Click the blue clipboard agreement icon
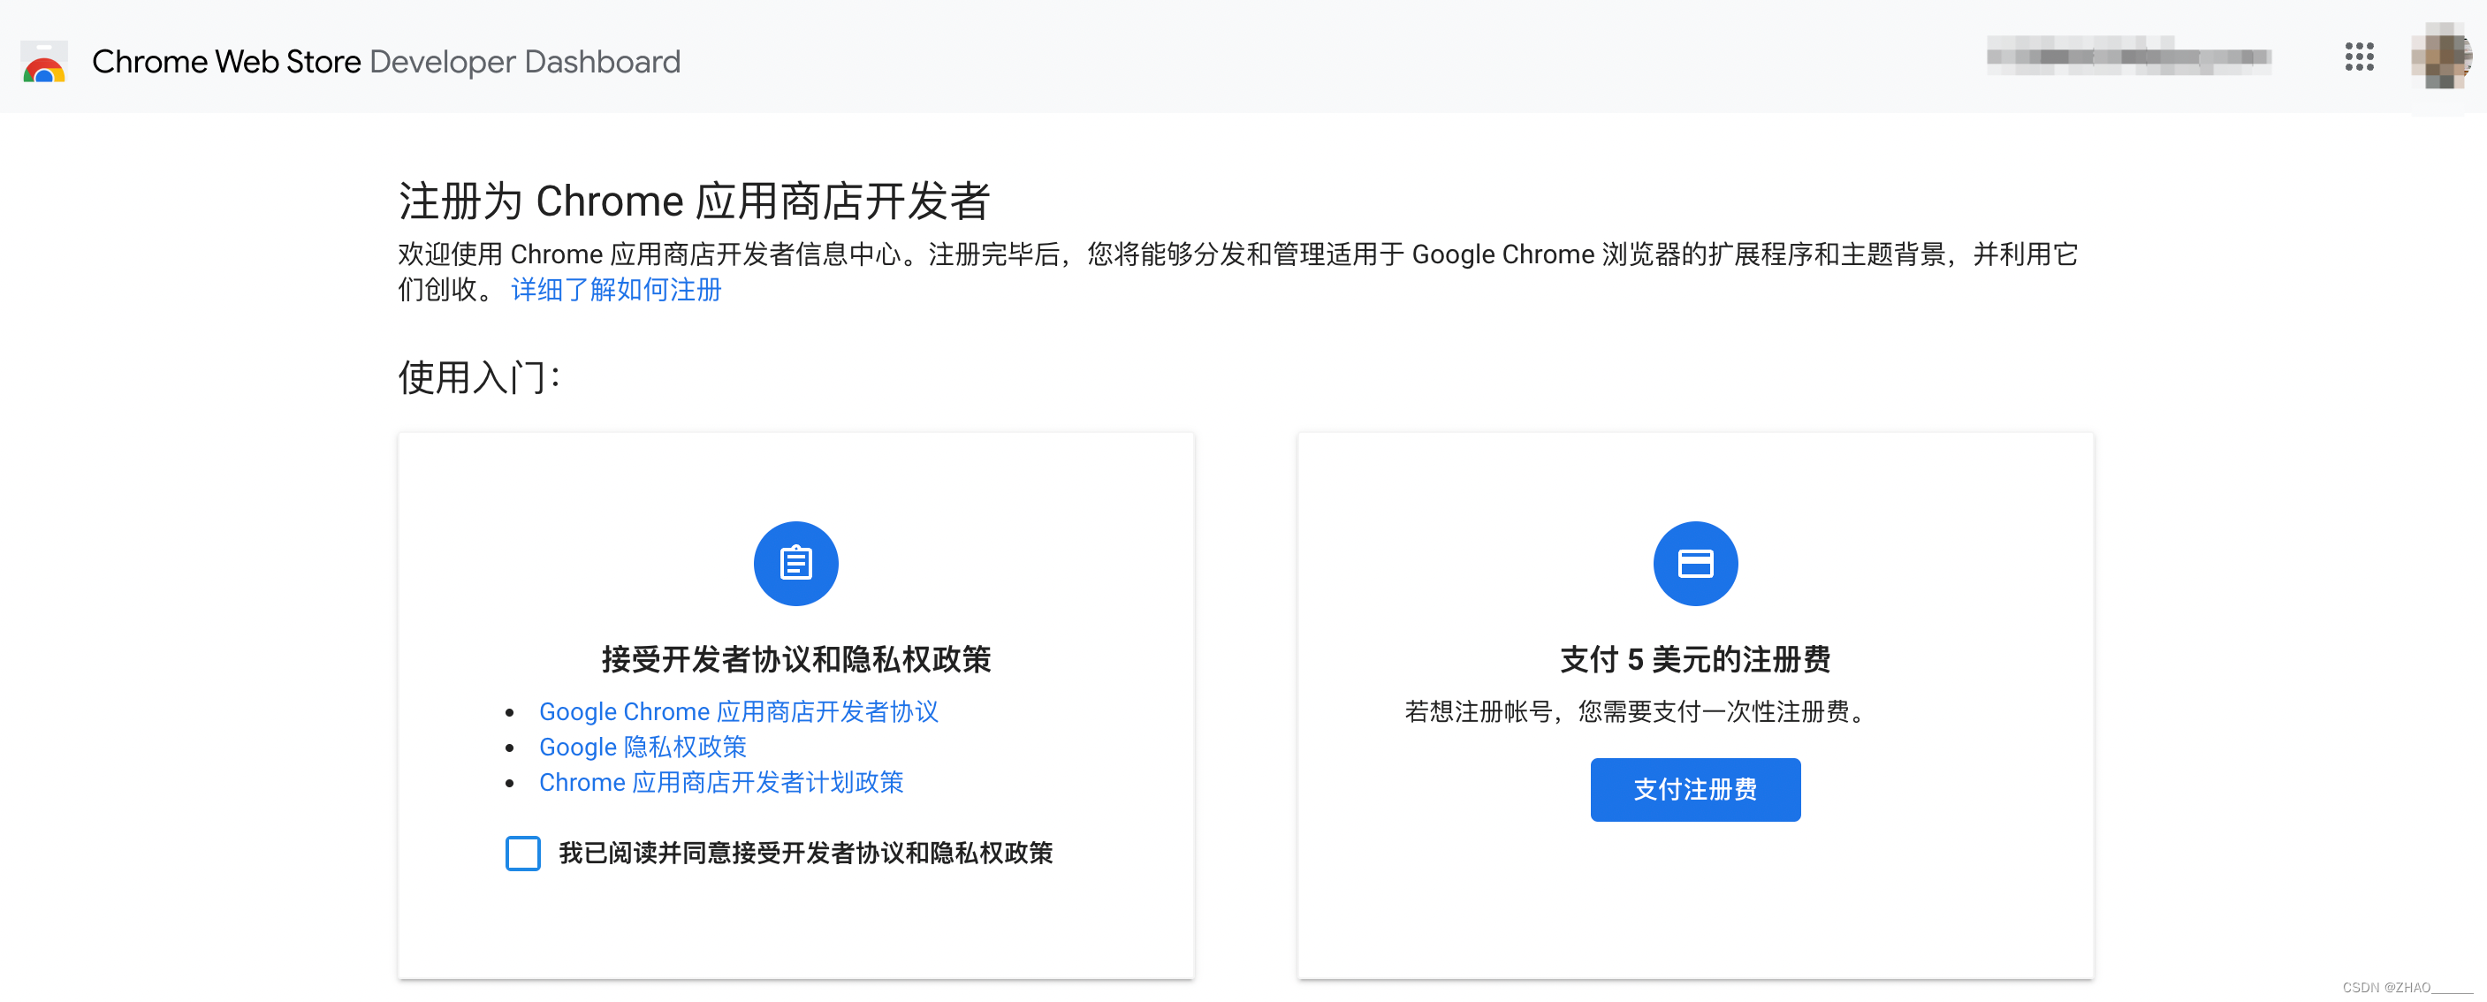 point(795,564)
